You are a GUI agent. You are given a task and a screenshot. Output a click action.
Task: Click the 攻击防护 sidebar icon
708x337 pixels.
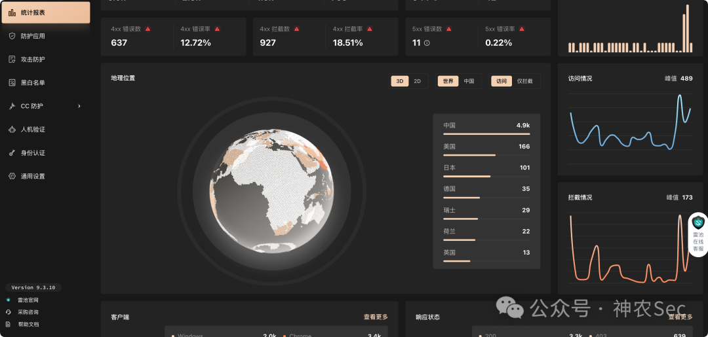click(x=12, y=60)
